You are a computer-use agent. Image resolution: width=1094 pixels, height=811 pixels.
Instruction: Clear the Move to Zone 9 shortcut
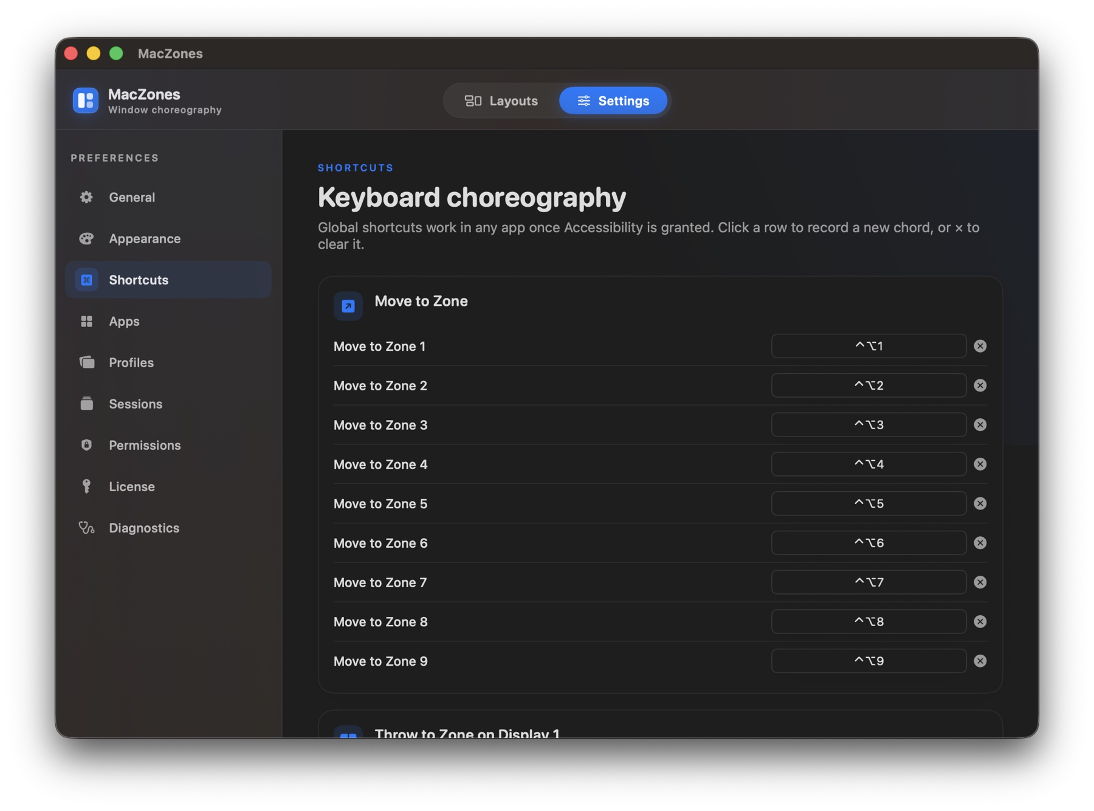click(980, 661)
